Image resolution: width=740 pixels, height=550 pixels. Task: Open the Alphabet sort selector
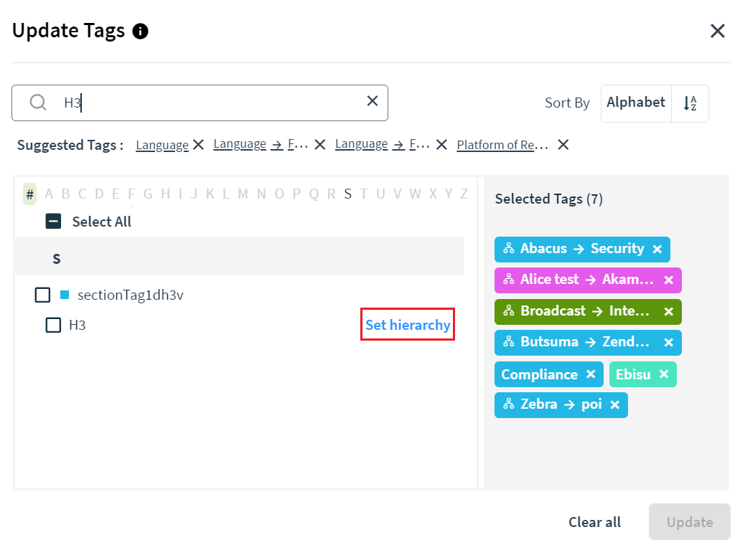636,103
